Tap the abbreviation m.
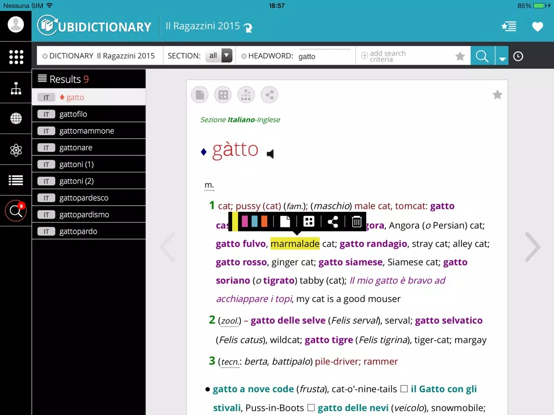 pos(209,185)
